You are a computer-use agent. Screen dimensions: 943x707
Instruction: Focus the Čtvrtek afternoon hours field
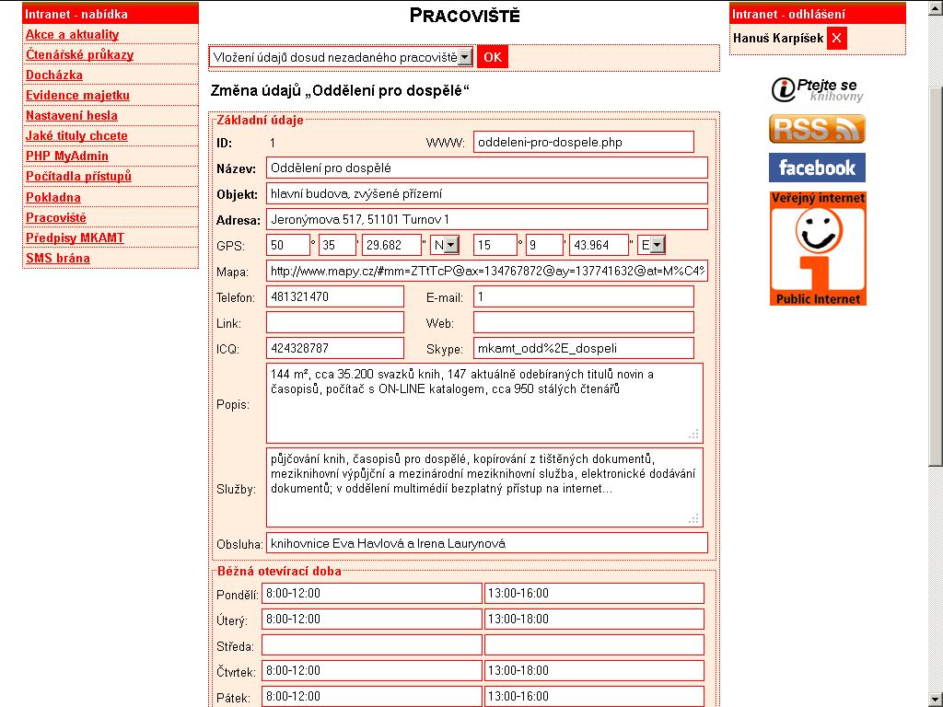coord(594,671)
